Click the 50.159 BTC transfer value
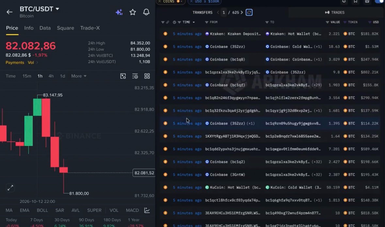 [333, 187]
